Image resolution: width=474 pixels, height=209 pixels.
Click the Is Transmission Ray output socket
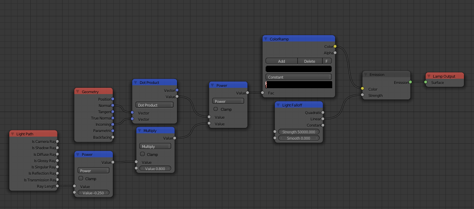[x=57, y=180]
